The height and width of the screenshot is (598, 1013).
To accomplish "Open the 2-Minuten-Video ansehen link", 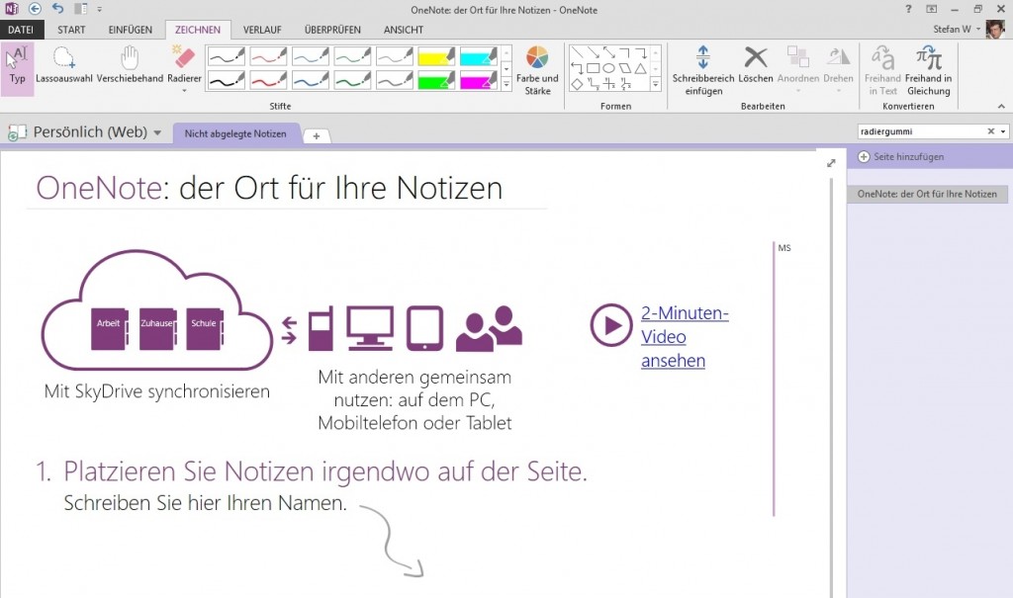I will pos(685,336).
